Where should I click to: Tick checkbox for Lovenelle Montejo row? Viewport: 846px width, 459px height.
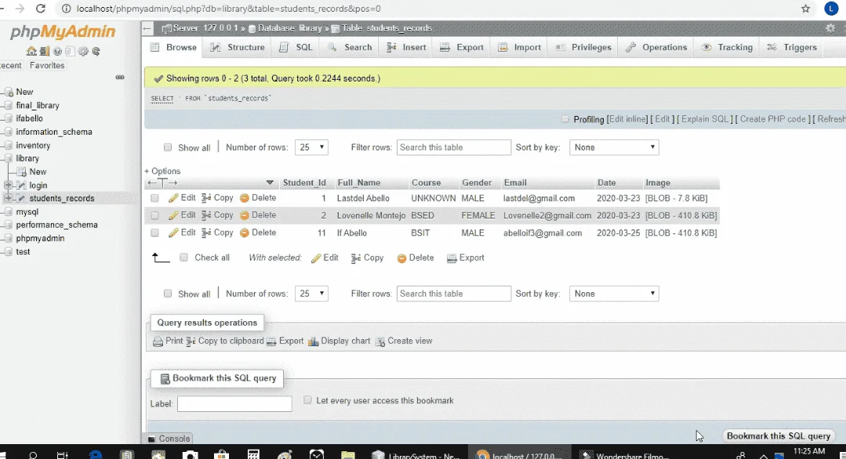(x=154, y=215)
